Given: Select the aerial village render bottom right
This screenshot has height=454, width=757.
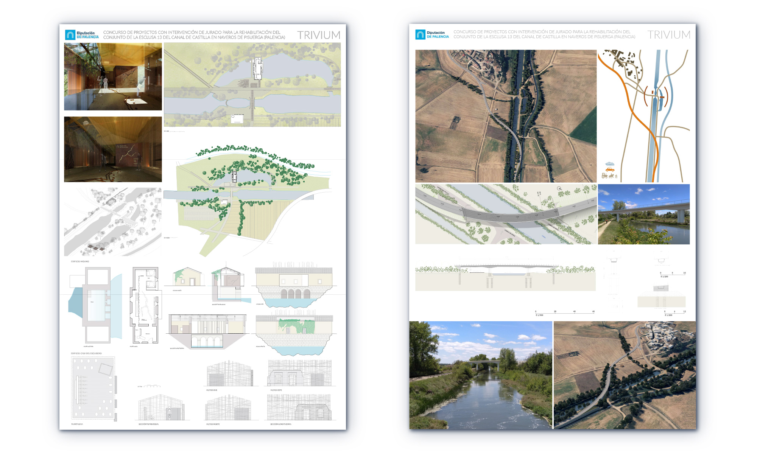Looking at the screenshot, I should coord(625,375).
